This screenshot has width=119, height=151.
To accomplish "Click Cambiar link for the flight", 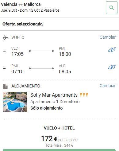I will [108, 37].
